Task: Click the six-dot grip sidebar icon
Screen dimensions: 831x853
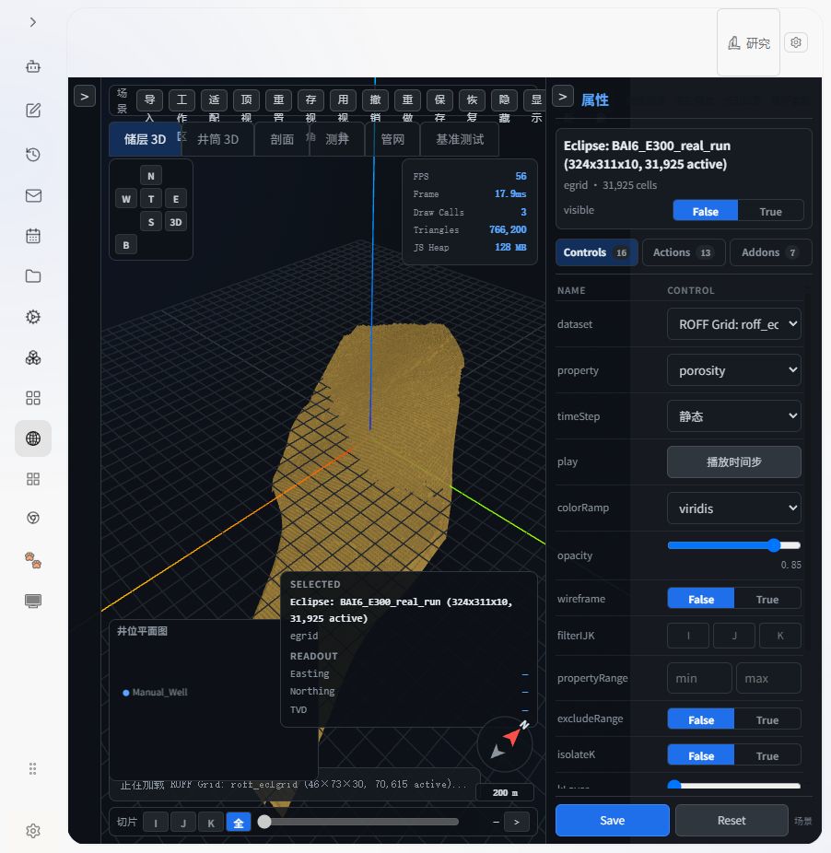Action: pos(32,768)
